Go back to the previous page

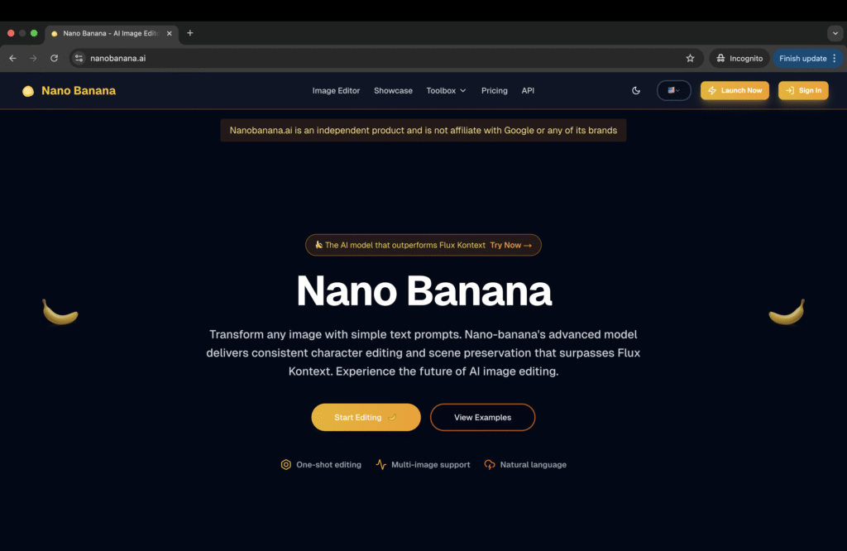13,59
